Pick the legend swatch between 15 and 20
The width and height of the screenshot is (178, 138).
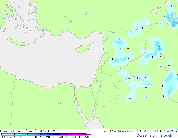pyautogui.click(x=44, y=134)
